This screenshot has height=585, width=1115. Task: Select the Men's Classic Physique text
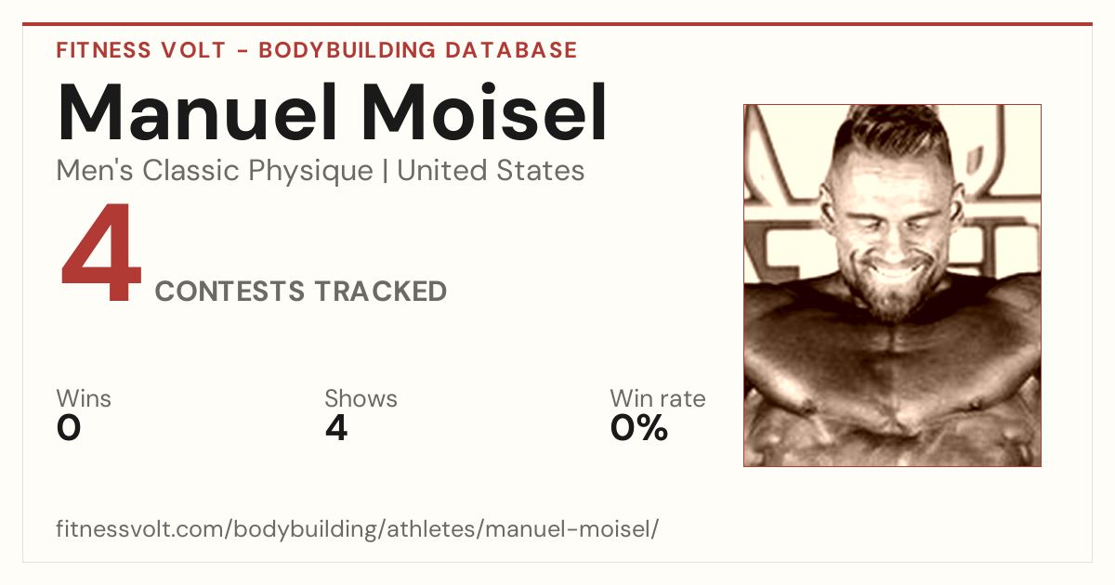[216, 171]
